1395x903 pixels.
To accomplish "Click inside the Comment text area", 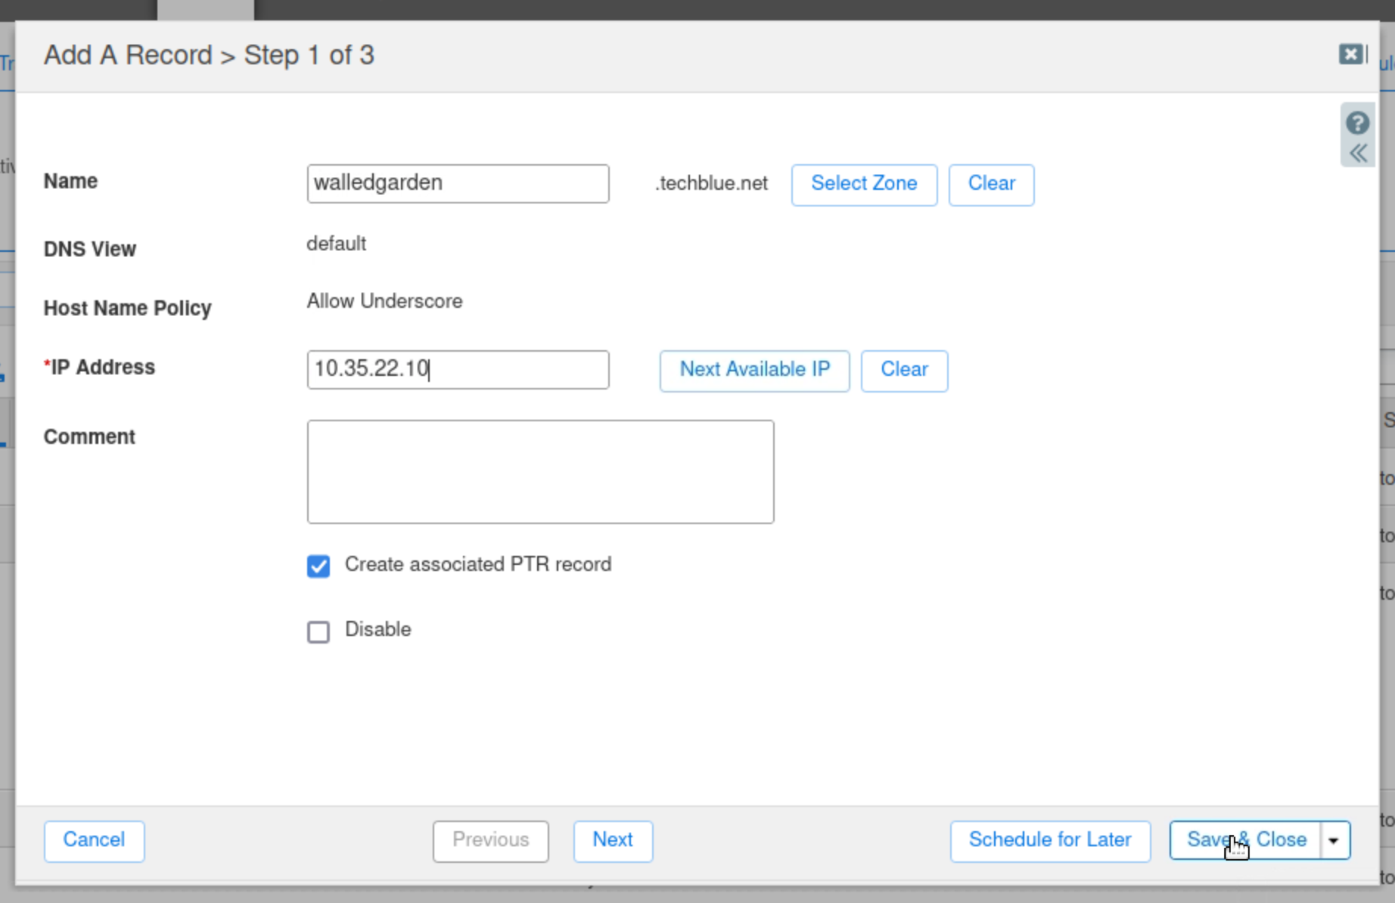I will (540, 472).
